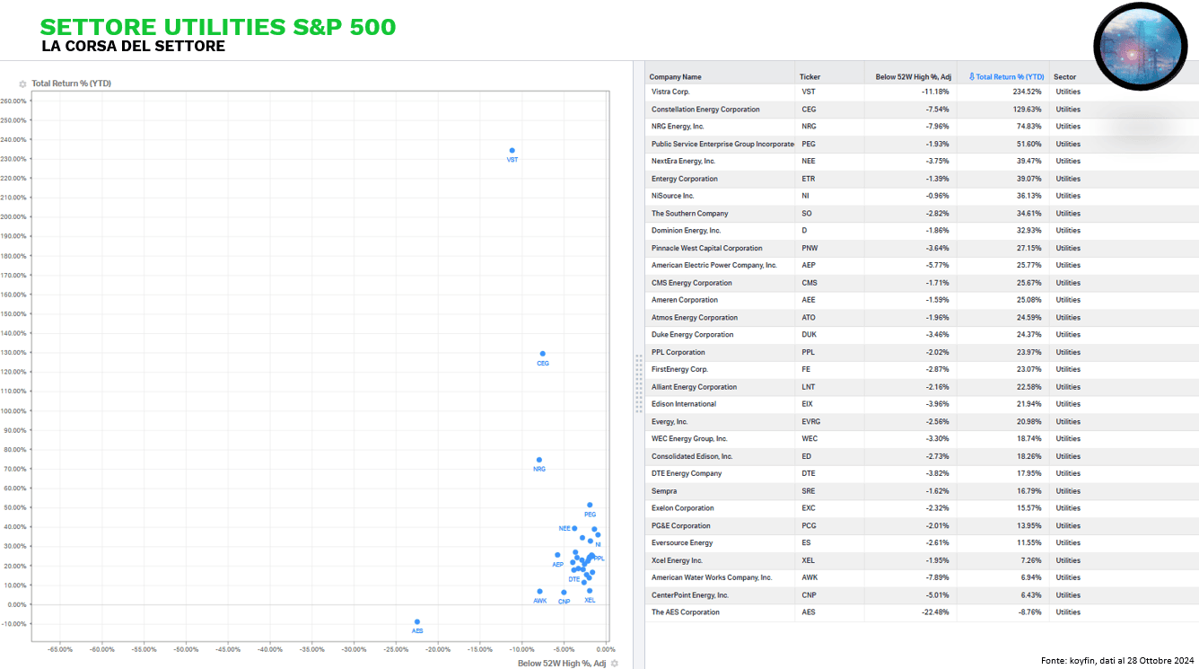Grab the dotted panel divider handle between chart and table

[639, 383]
